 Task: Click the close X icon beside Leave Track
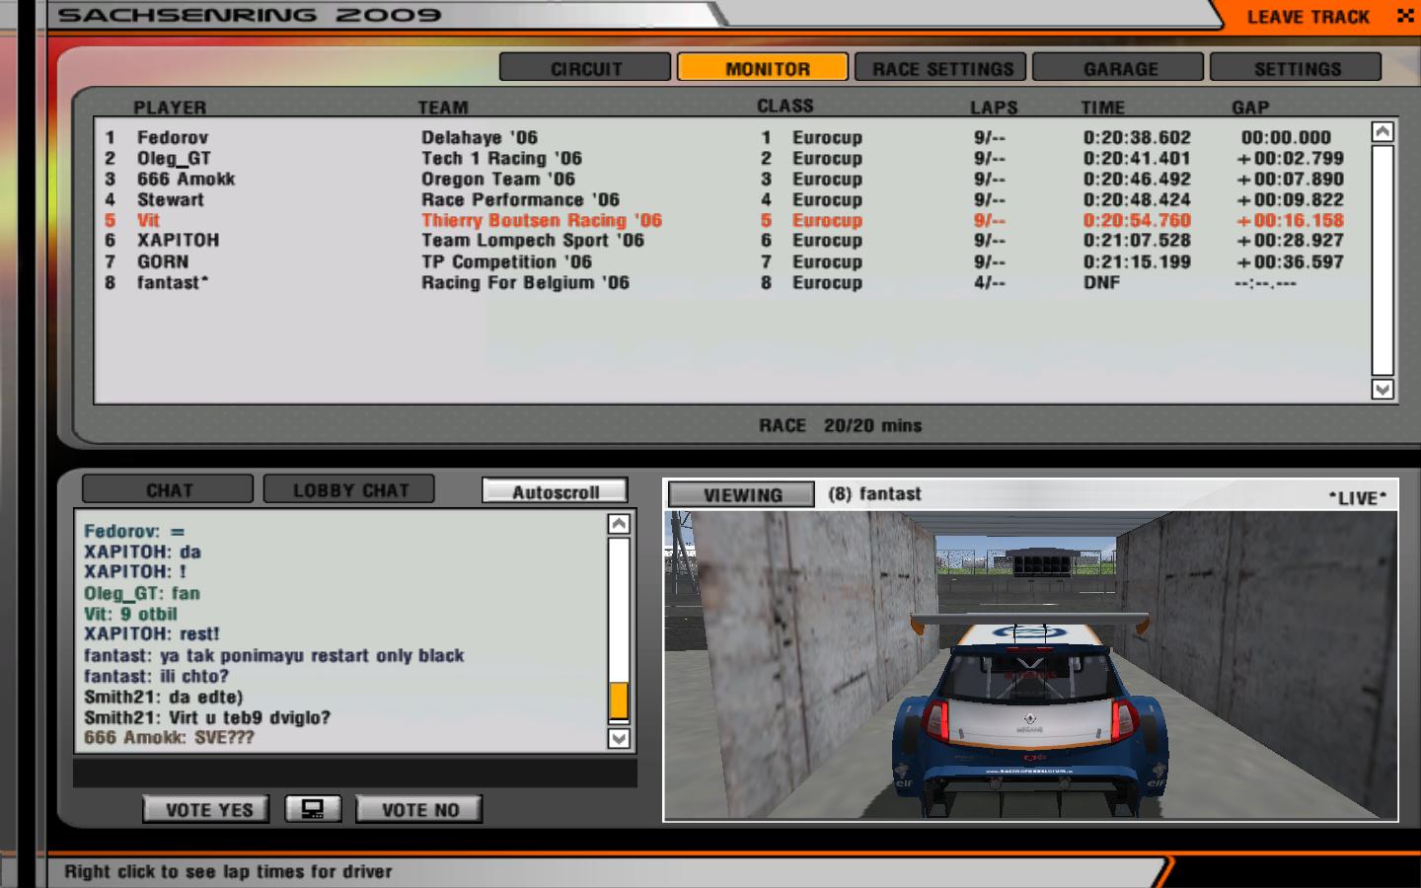[x=1405, y=16]
